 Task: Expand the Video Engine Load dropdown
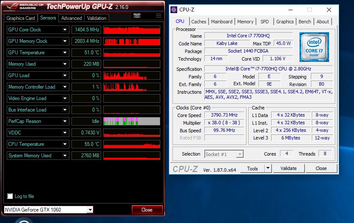[65, 98]
